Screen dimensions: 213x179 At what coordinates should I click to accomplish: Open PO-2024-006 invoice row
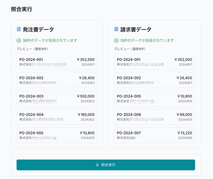click(155, 117)
